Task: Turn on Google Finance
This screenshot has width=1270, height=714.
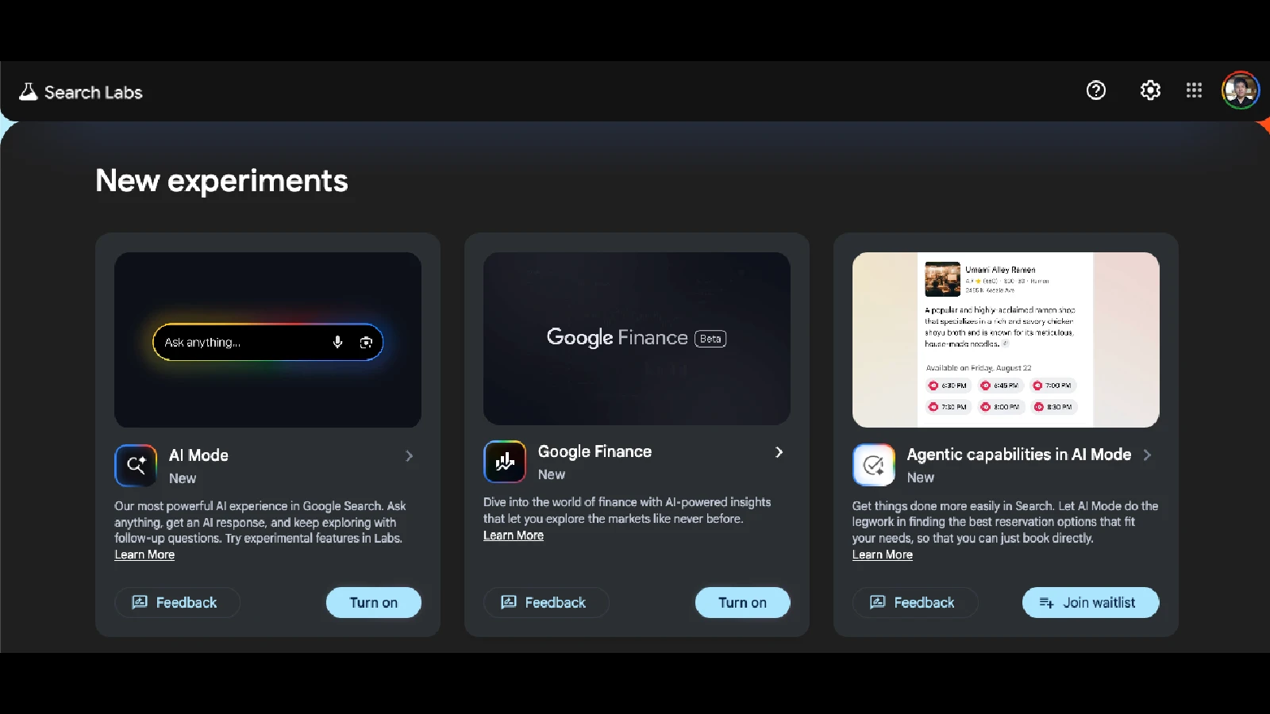Action: click(x=743, y=602)
